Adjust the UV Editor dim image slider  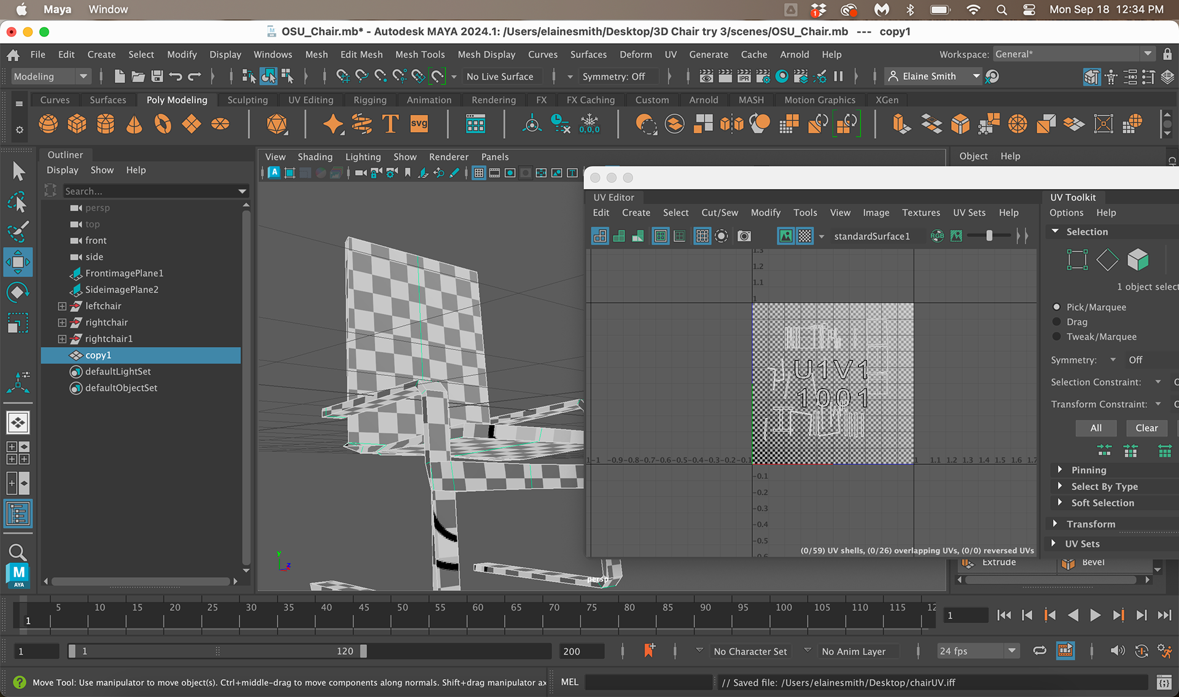tap(989, 236)
